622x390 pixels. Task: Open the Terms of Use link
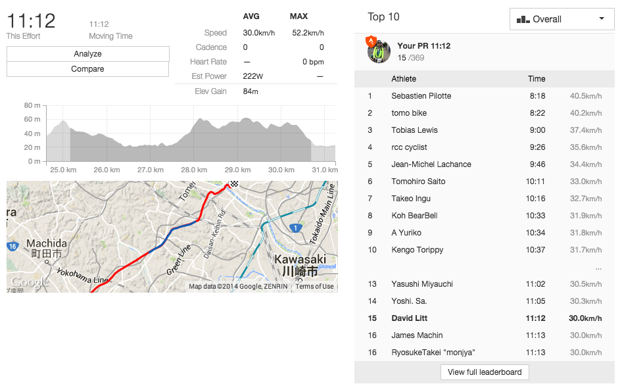(x=314, y=286)
